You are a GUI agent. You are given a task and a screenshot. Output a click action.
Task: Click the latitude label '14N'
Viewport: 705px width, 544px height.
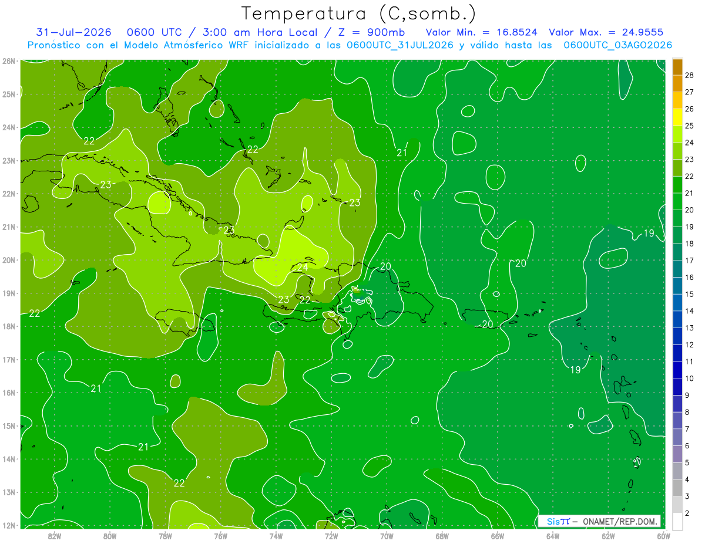tap(9, 459)
